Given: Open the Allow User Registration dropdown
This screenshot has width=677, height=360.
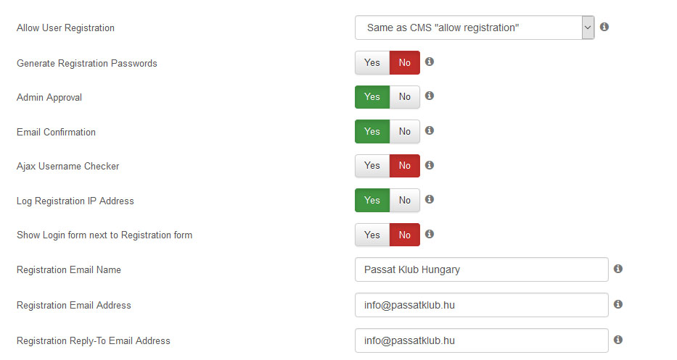Looking at the screenshot, I should (475, 28).
